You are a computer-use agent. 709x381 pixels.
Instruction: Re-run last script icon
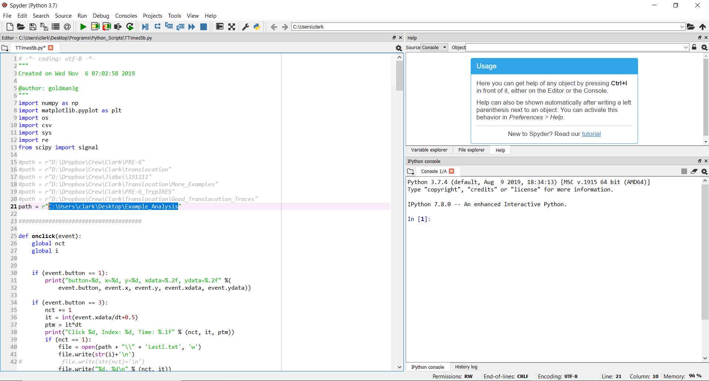click(x=130, y=27)
